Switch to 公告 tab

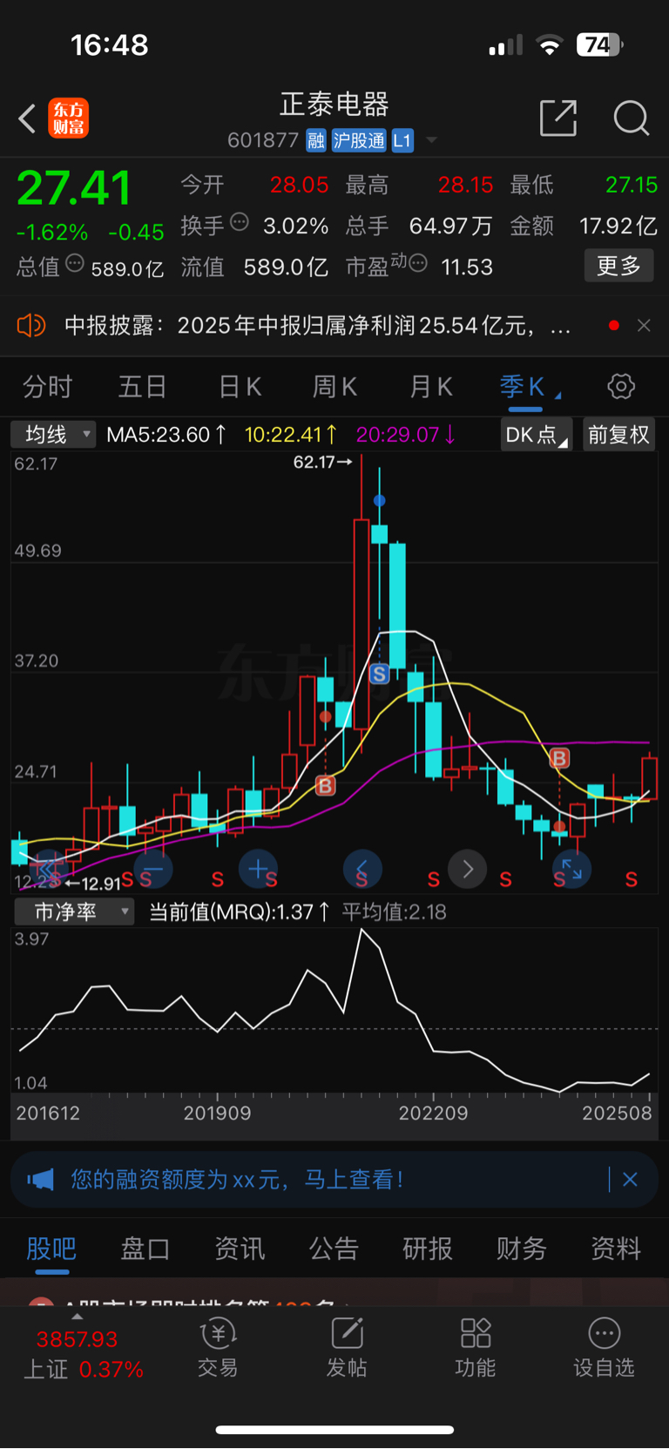coord(334,1249)
